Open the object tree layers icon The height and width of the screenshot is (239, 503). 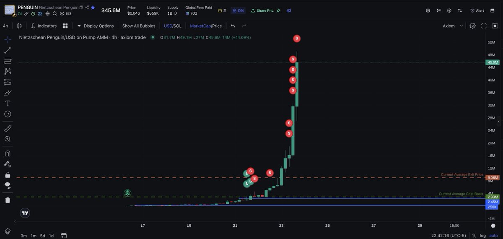(8, 231)
